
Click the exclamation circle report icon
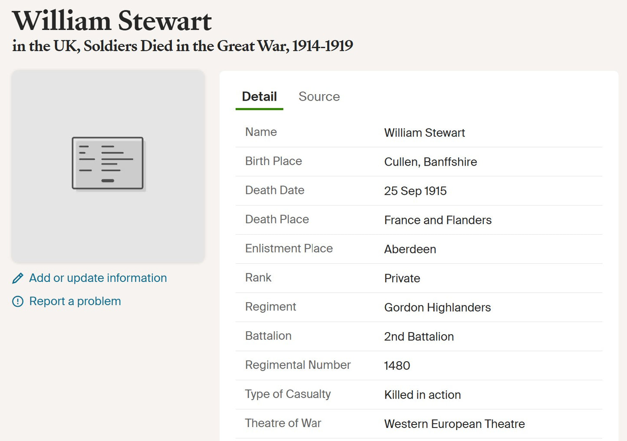coord(18,301)
